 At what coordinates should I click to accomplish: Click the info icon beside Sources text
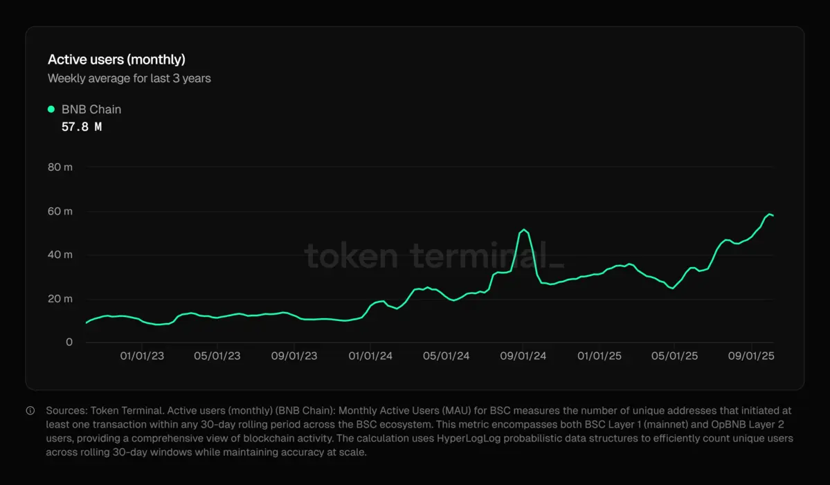pos(30,411)
